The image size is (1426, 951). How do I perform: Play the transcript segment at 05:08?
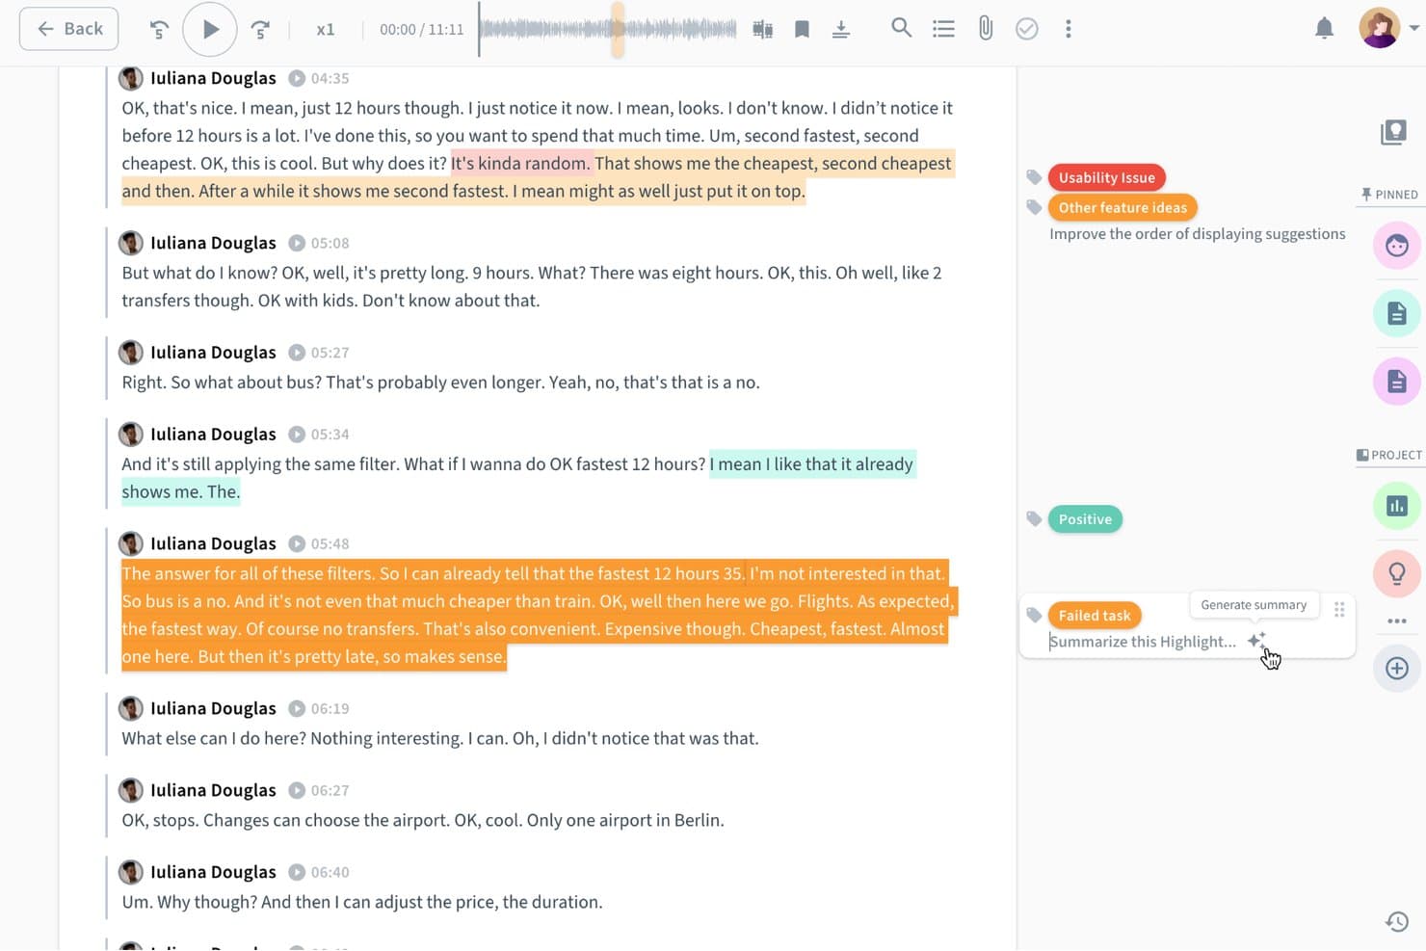tap(297, 244)
